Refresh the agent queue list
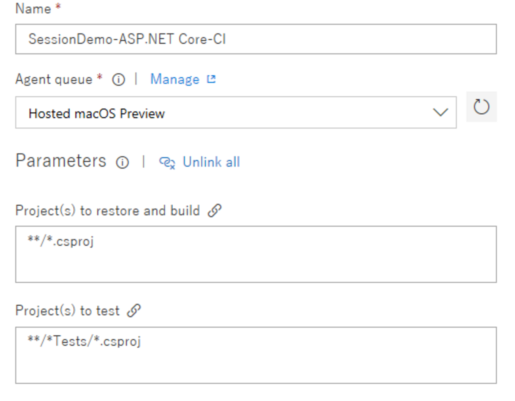The width and height of the screenshot is (515, 401). (481, 107)
